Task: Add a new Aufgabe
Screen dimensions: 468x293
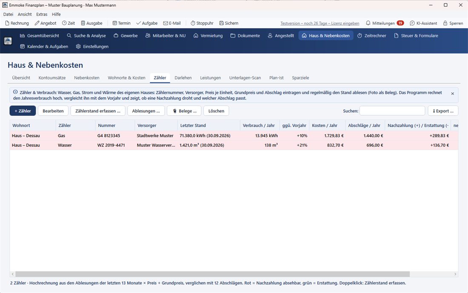Action: tap(147, 23)
